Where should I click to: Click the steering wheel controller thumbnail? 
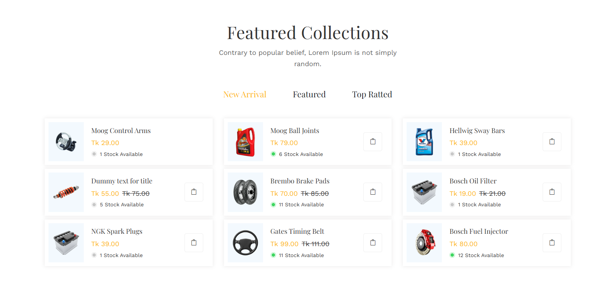pos(66,142)
